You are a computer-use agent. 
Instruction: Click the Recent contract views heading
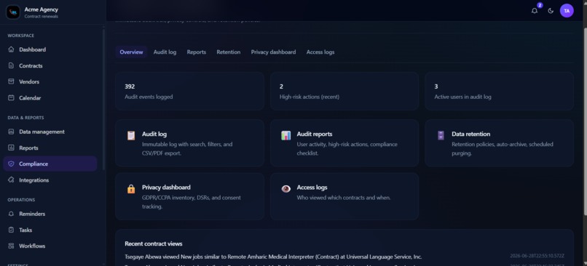[154, 243]
